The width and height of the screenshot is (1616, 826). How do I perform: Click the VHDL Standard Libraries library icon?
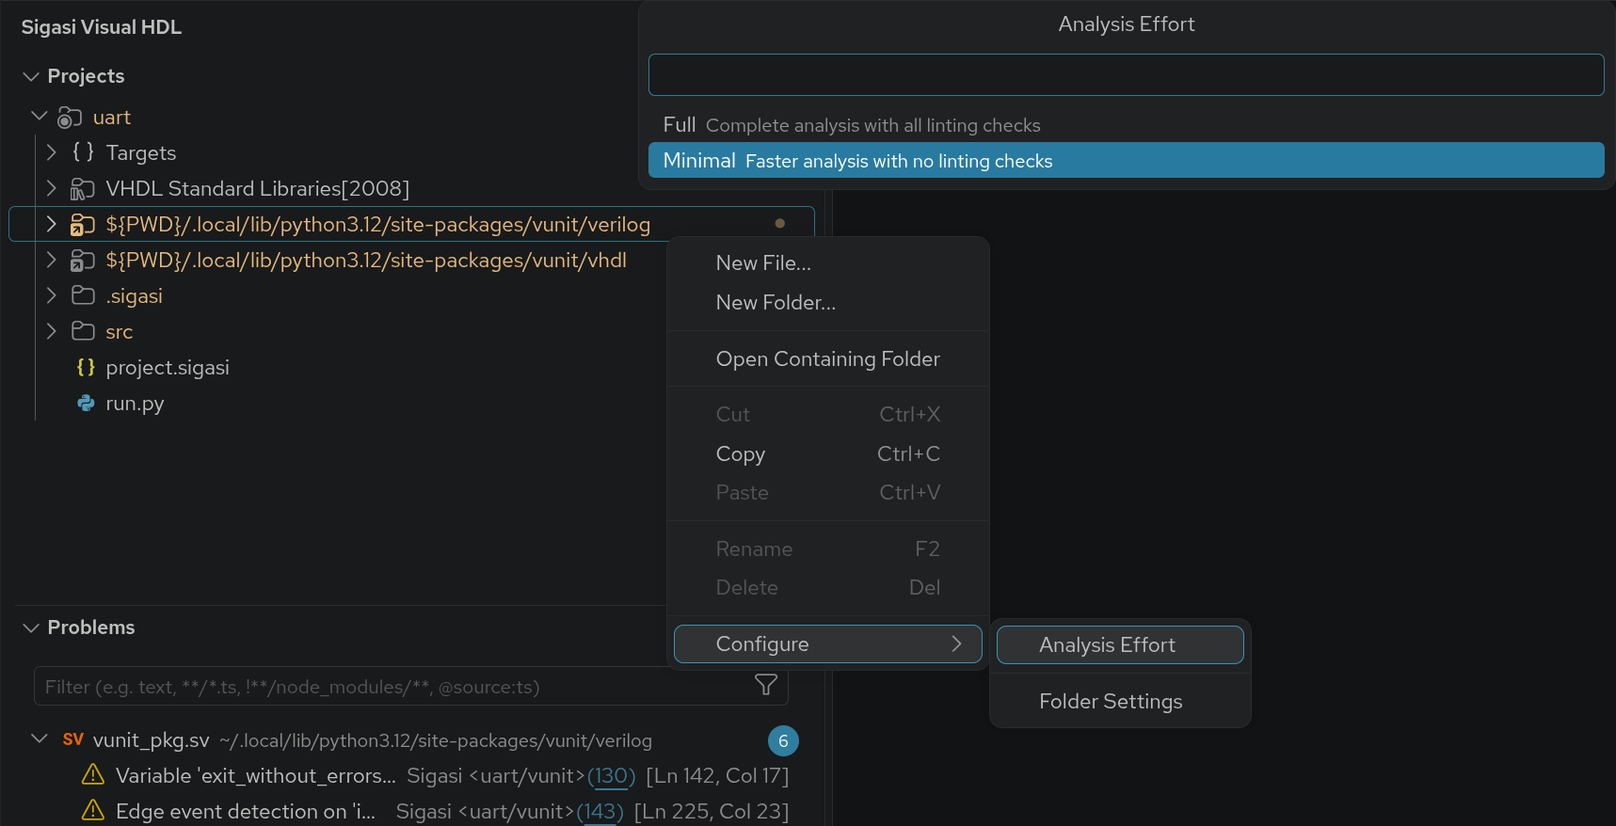click(83, 189)
